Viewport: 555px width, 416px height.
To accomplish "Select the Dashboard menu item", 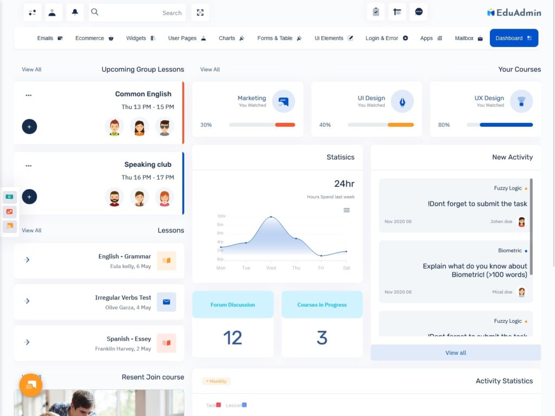I will coord(513,38).
